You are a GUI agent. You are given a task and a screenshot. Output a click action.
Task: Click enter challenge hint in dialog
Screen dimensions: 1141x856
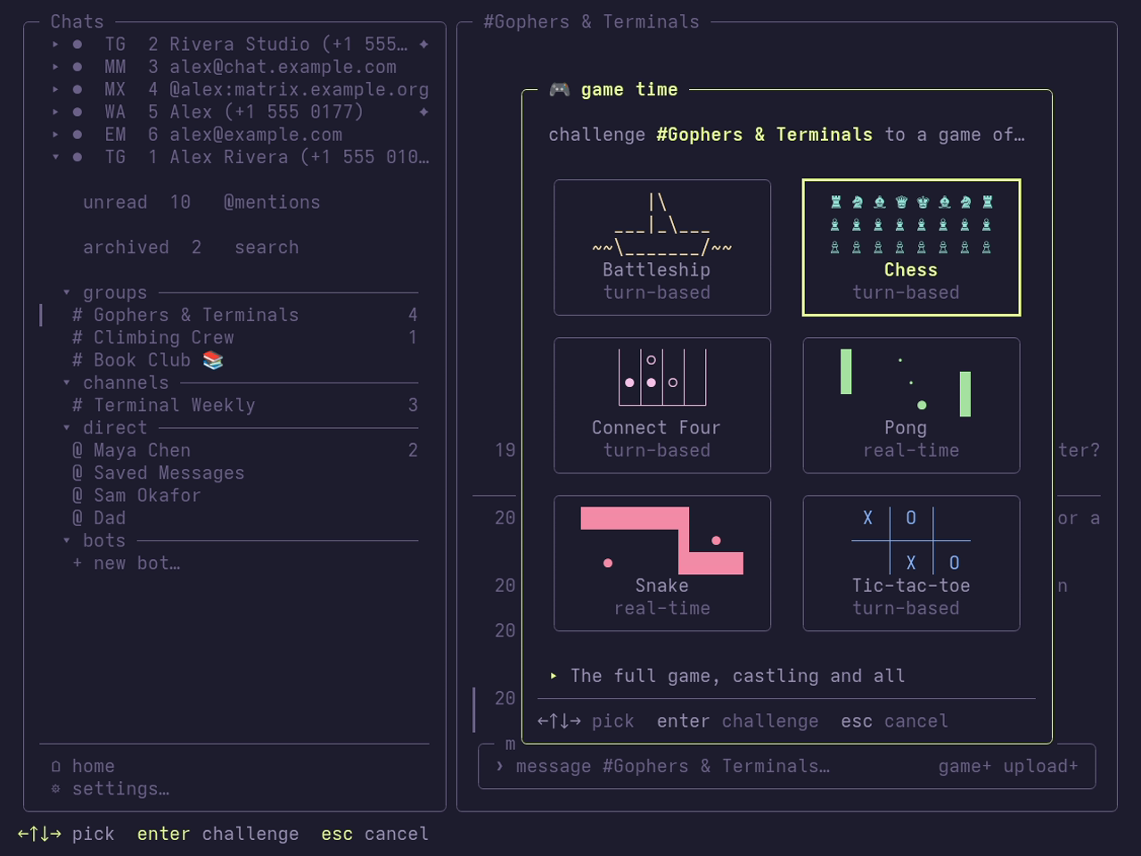[737, 721]
